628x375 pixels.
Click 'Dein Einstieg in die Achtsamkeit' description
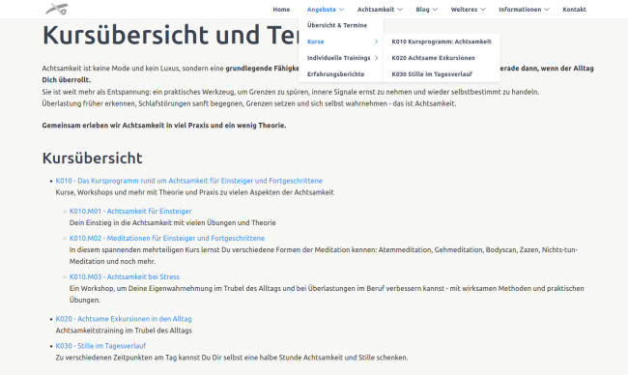[x=173, y=222]
